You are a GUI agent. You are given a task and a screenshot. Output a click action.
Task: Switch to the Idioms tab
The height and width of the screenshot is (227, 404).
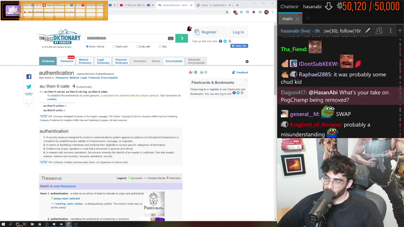pyautogui.click(x=156, y=61)
